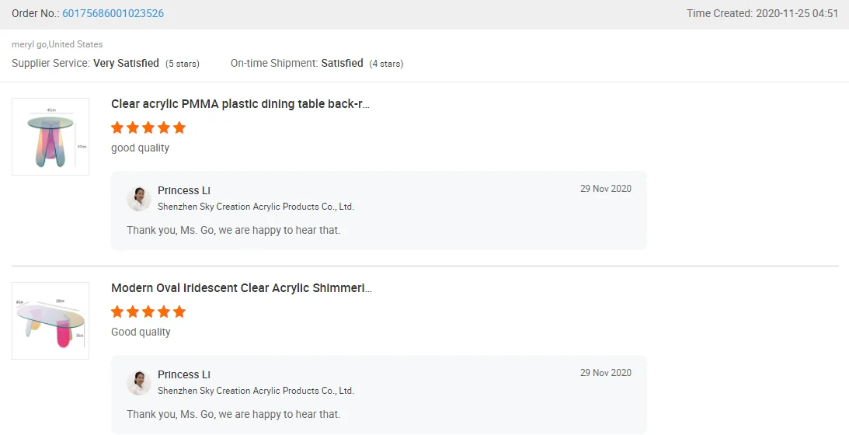Click the On-time Shipment Satisfied rating
This screenshot has height=435, width=849.
point(342,63)
